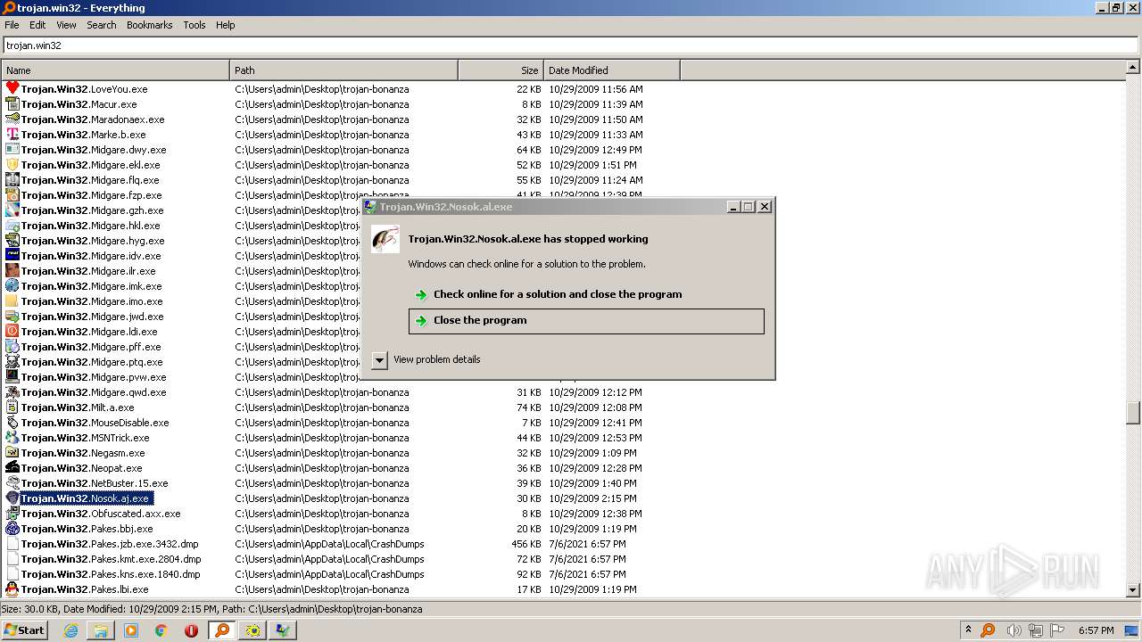Select Trojan.Win32.Milt.a.exe file name
This screenshot has height=642, width=1142.
coord(78,407)
